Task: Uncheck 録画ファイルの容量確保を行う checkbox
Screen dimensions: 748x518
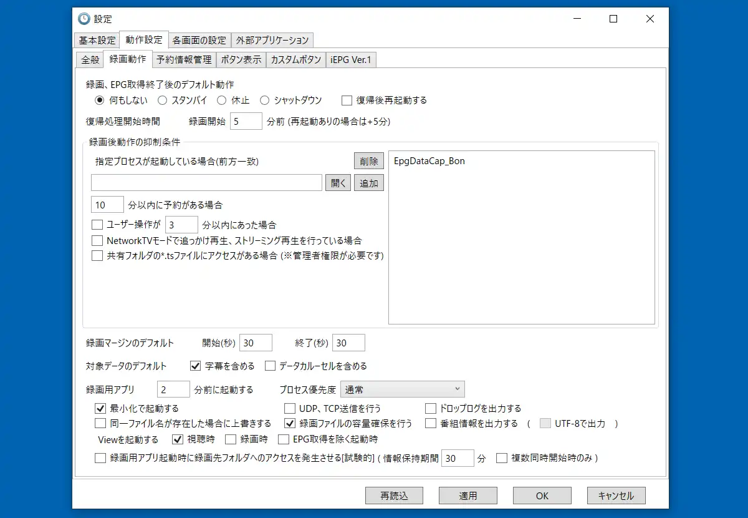Action: [x=289, y=423]
